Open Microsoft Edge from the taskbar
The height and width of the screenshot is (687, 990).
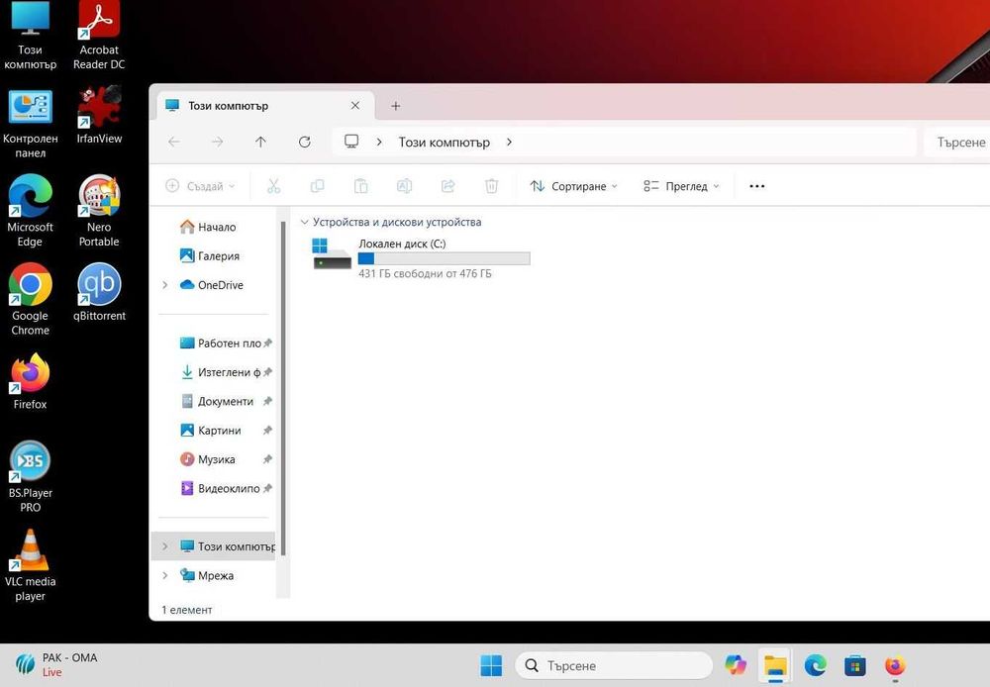815,665
